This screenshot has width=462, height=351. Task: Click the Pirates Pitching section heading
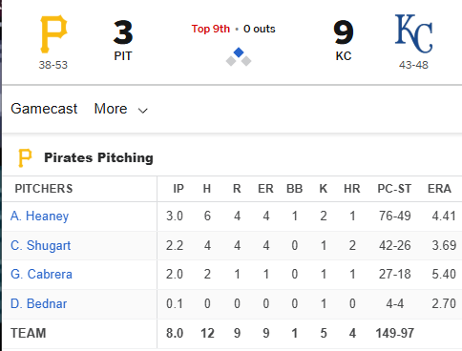pyautogui.click(x=98, y=157)
